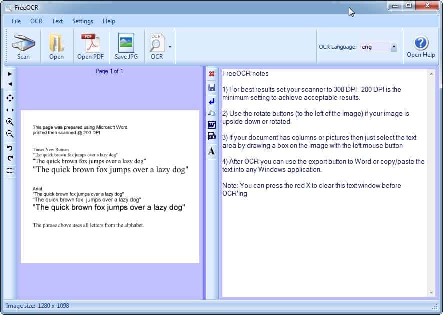Screen dimensions: 443x315
Task: Click inside the FreeOCR notes text area
Action: 324,240
